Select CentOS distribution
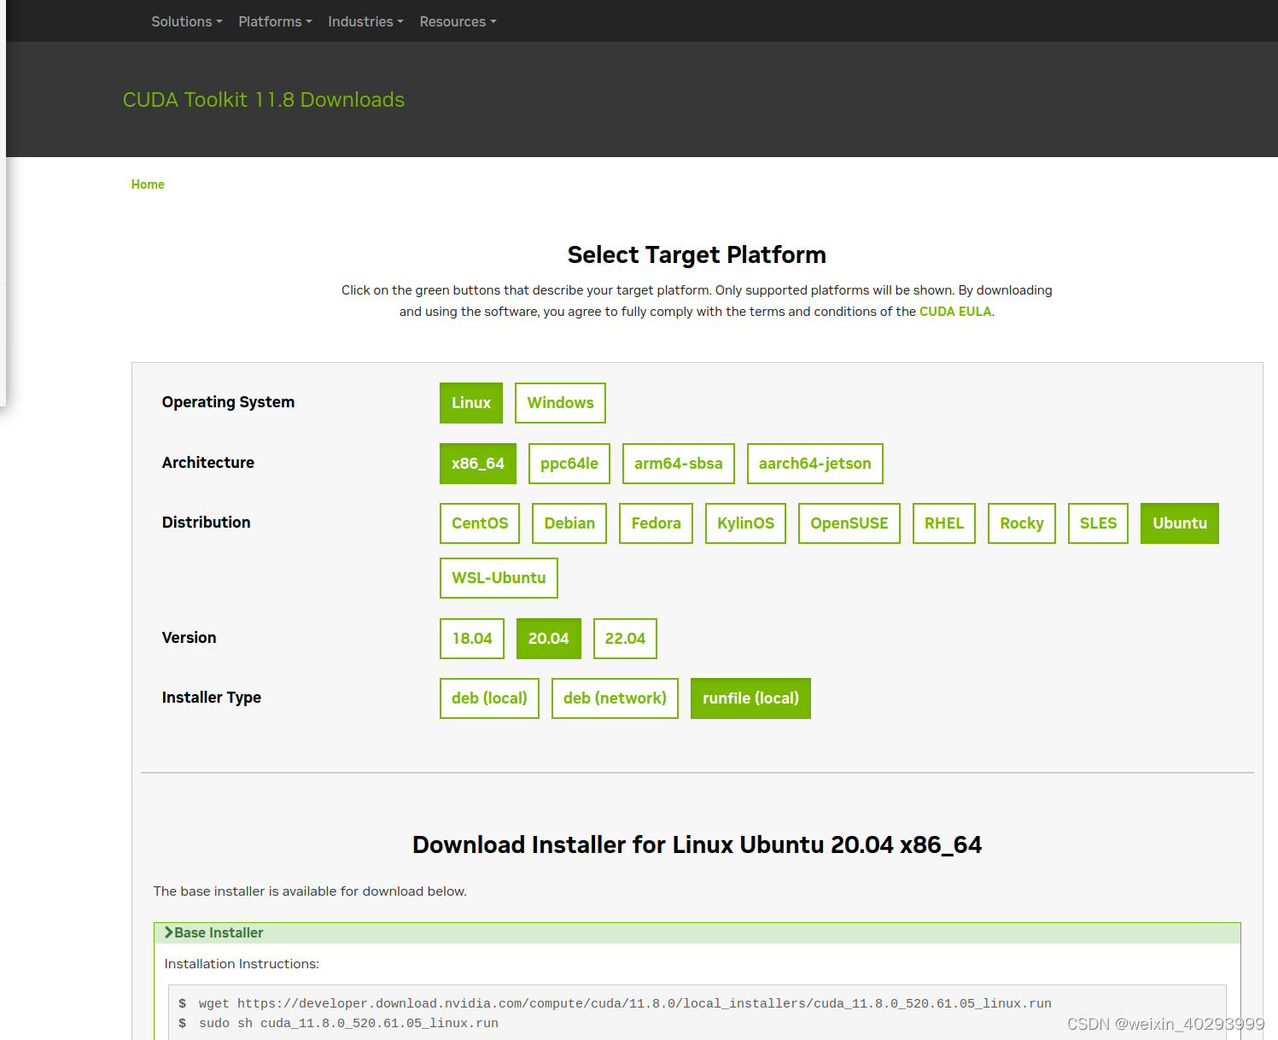 tap(480, 523)
